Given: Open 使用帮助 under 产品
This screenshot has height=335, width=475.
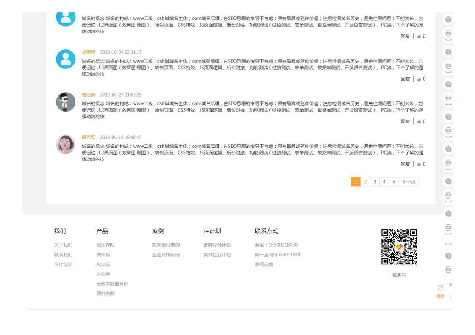Looking at the screenshot, I should pos(105,245).
